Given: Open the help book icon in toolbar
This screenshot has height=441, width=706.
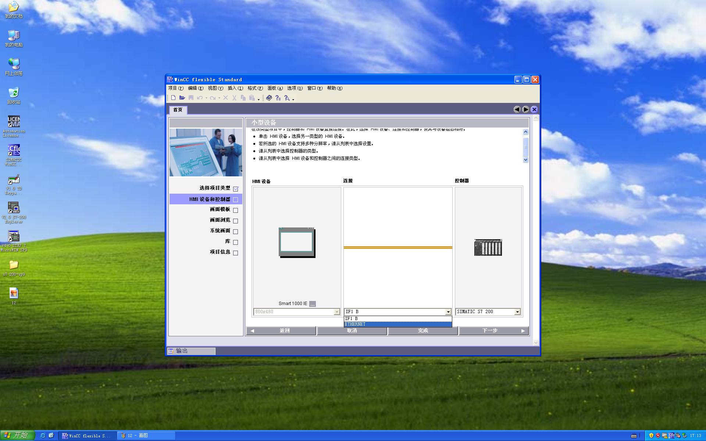Looking at the screenshot, I should point(269,98).
